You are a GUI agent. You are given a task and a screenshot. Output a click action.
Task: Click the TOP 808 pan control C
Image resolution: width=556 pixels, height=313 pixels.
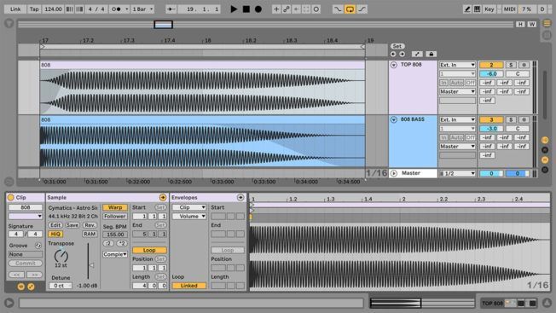(518, 73)
